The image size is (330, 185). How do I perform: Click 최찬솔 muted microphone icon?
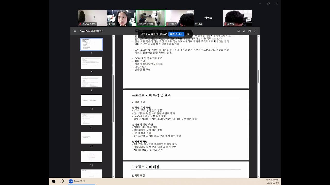pyautogui.click(x=225, y=24)
